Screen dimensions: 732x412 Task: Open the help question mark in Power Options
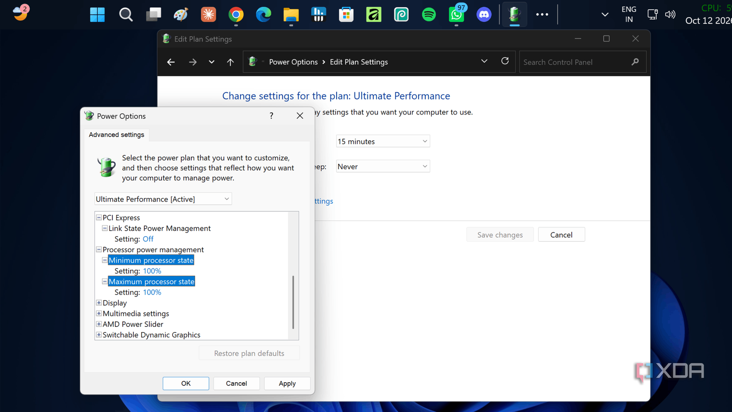click(x=272, y=116)
